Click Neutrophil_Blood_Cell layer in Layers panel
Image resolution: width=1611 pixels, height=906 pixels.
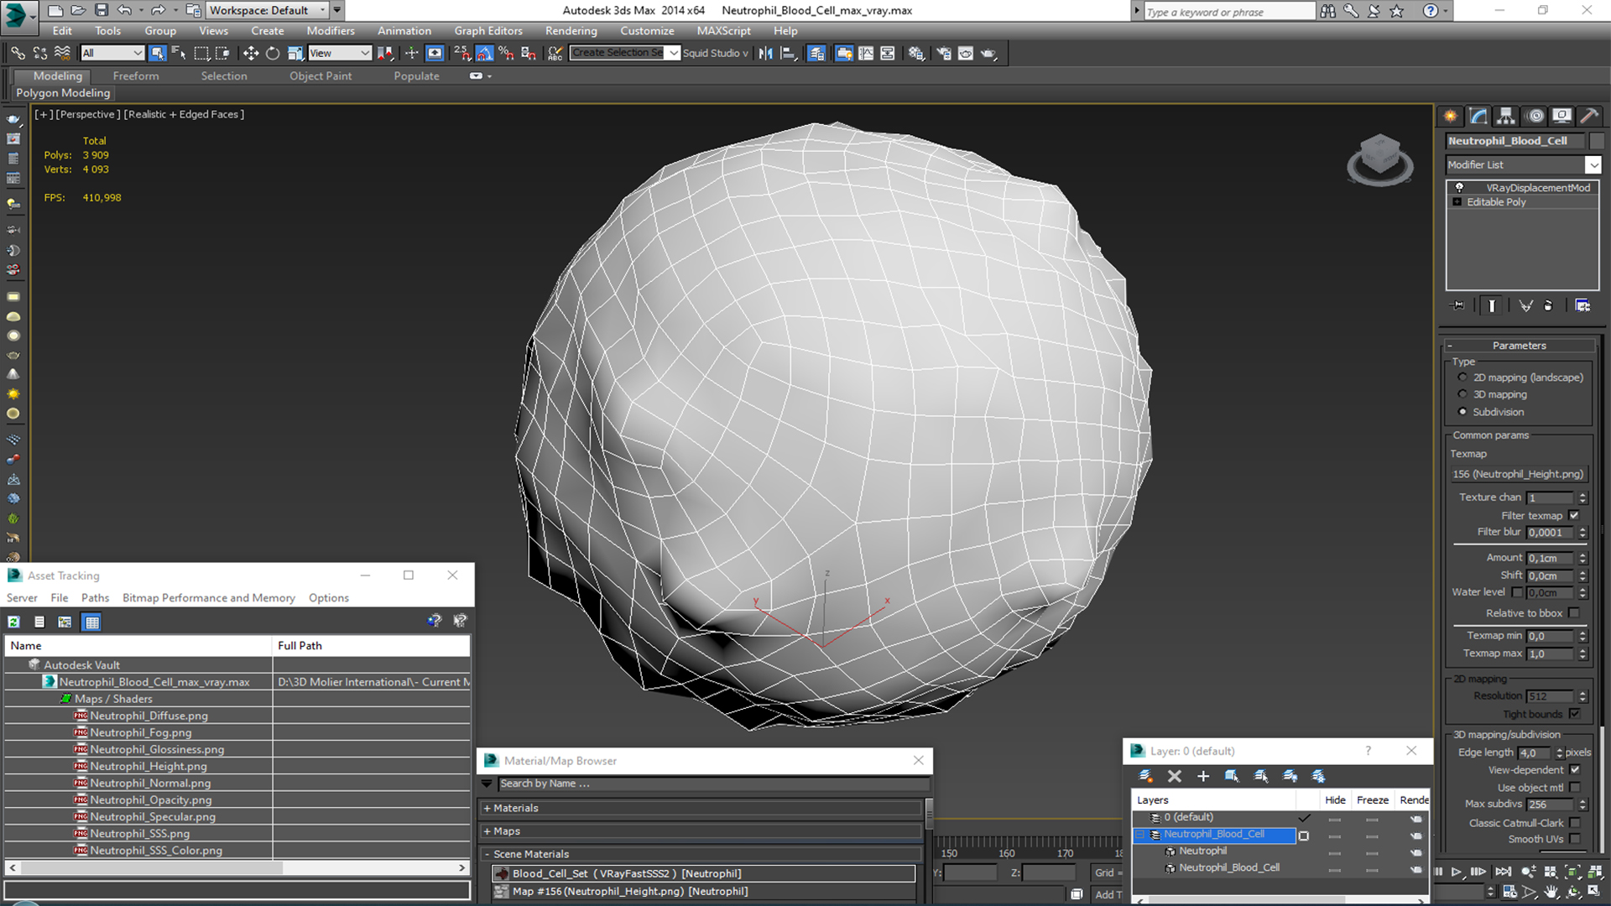1218,833
